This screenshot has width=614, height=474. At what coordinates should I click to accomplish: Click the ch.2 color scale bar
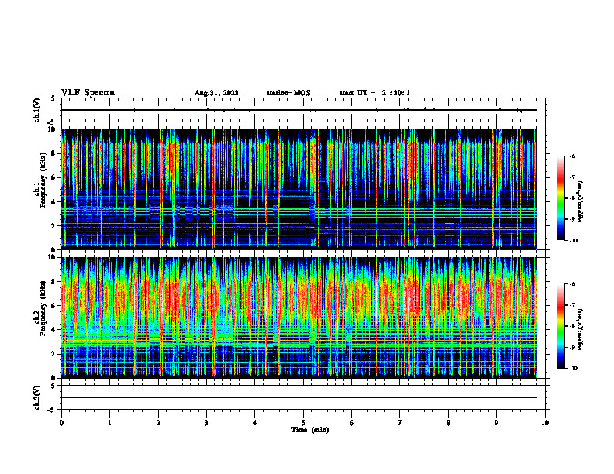561,326
